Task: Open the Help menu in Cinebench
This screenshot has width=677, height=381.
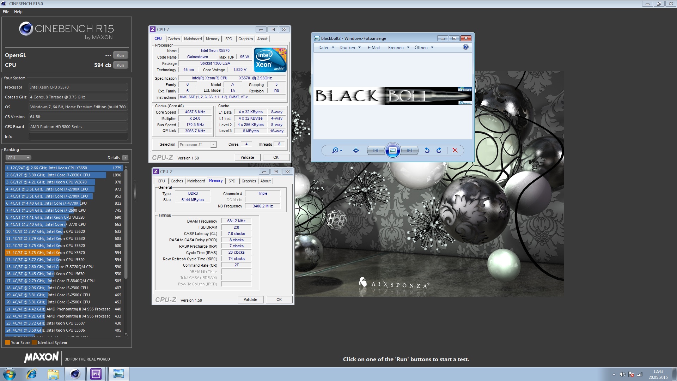Action: pyautogui.click(x=18, y=12)
